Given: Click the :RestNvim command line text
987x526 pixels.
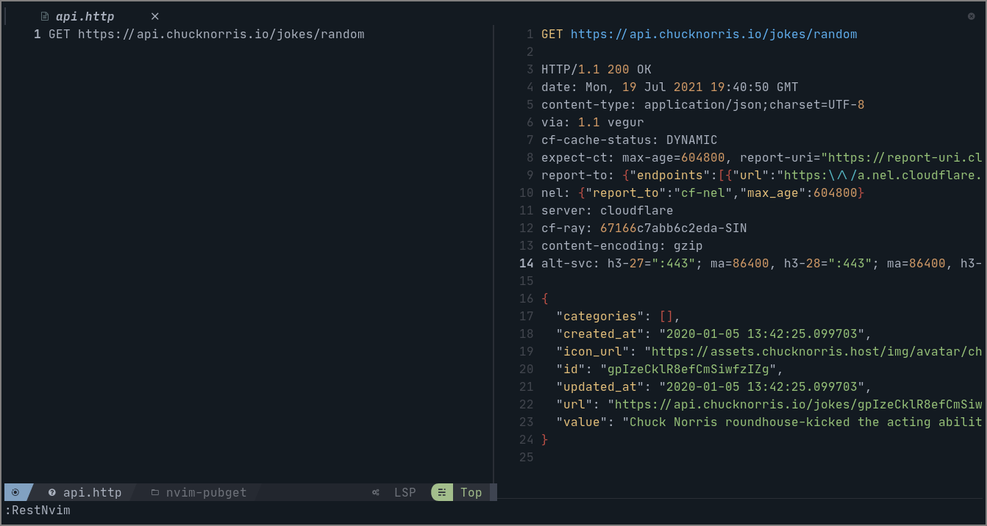Looking at the screenshot, I should click(38, 510).
